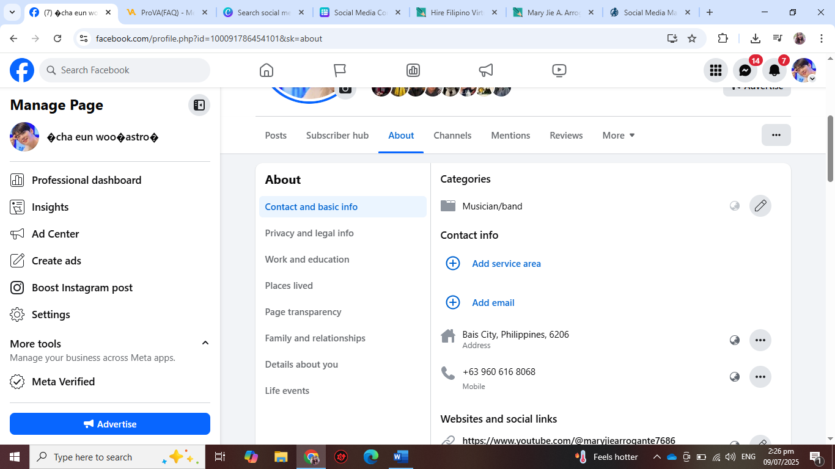Switch to the Reviews tab

(566, 136)
